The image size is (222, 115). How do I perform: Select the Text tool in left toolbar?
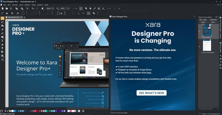[2, 41]
